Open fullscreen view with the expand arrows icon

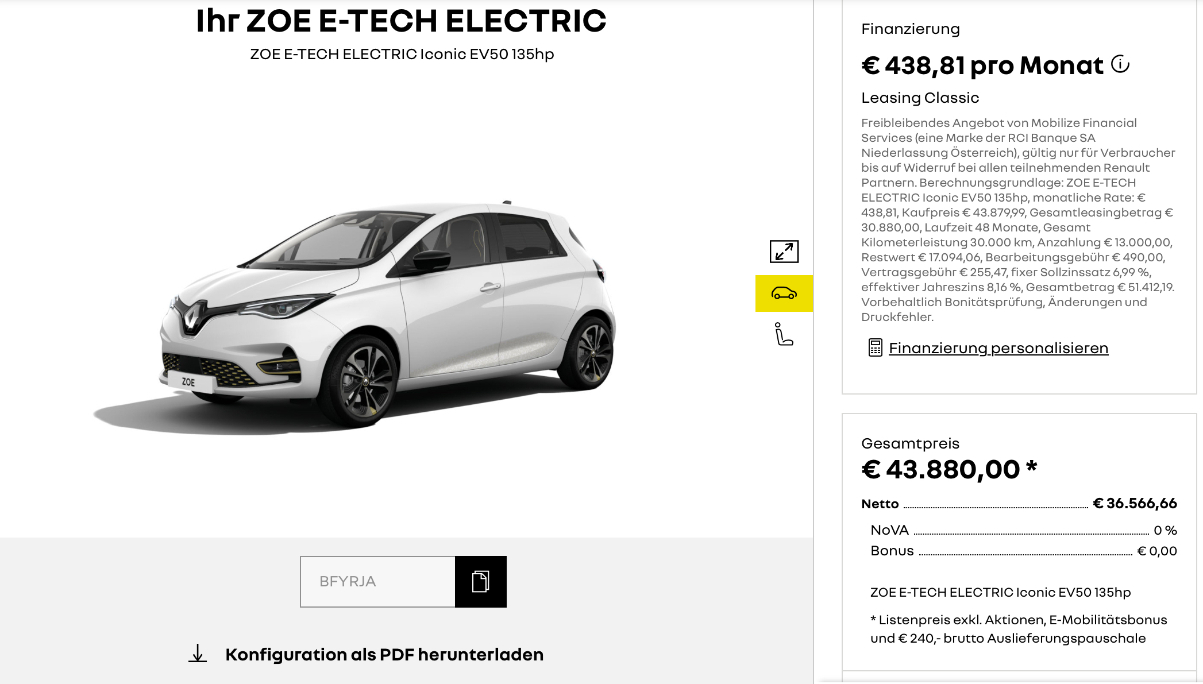pos(784,252)
